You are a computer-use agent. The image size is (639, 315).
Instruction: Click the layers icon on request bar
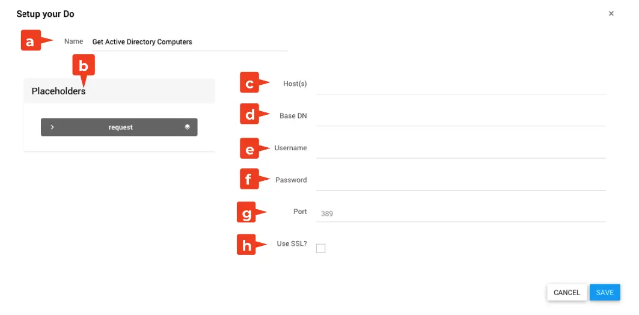[x=188, y=127]
